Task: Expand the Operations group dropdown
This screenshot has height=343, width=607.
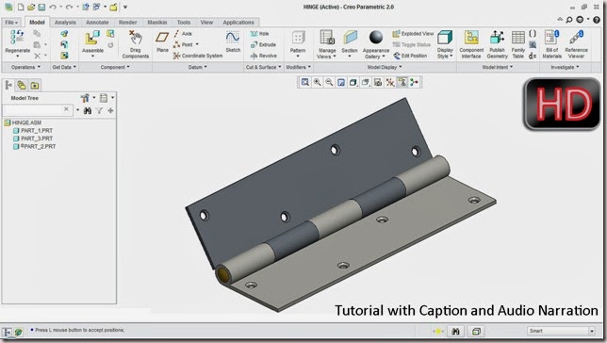Action: tap(25, 67)
